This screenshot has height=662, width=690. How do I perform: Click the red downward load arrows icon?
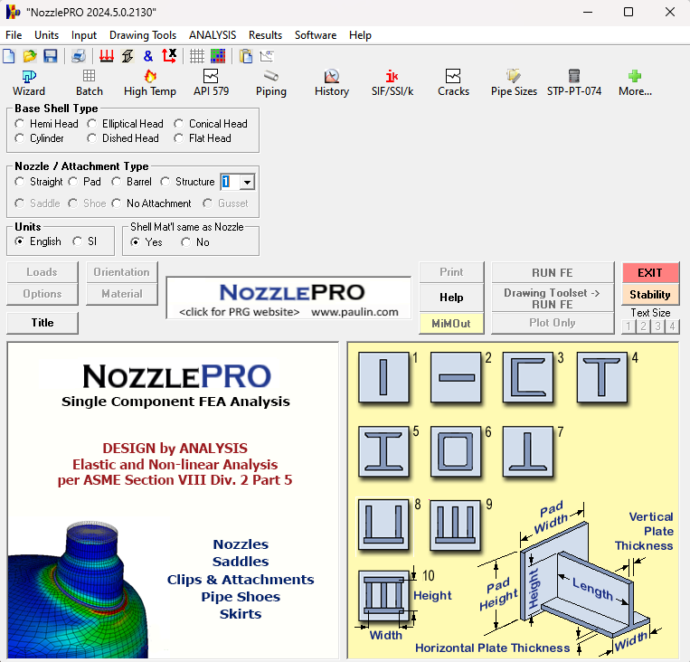coord(107,56)
